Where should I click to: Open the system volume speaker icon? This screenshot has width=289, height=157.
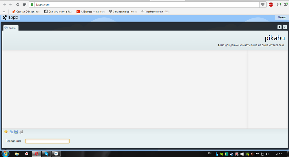pyautogui.click(x=267, y=154)
